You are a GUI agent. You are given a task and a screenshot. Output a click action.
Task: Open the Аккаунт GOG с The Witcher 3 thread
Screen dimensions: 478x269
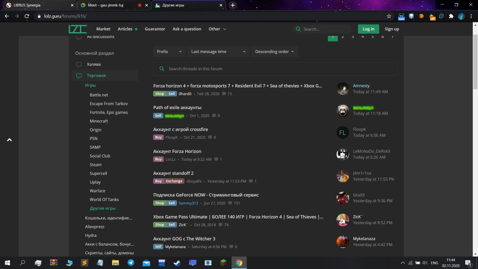[x=184, y=239]
